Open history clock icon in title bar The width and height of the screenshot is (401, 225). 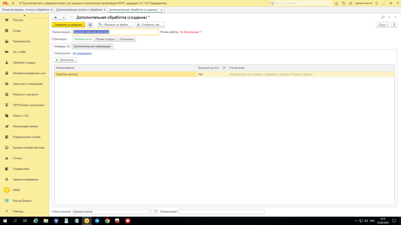click(x=343, y=3)
